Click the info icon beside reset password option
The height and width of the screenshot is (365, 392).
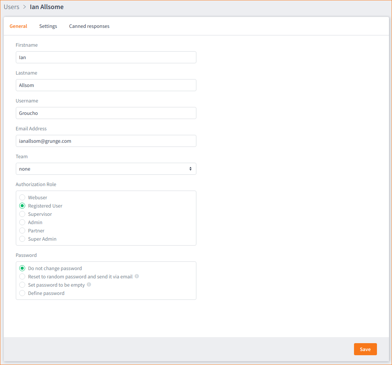tap(137, 276)
